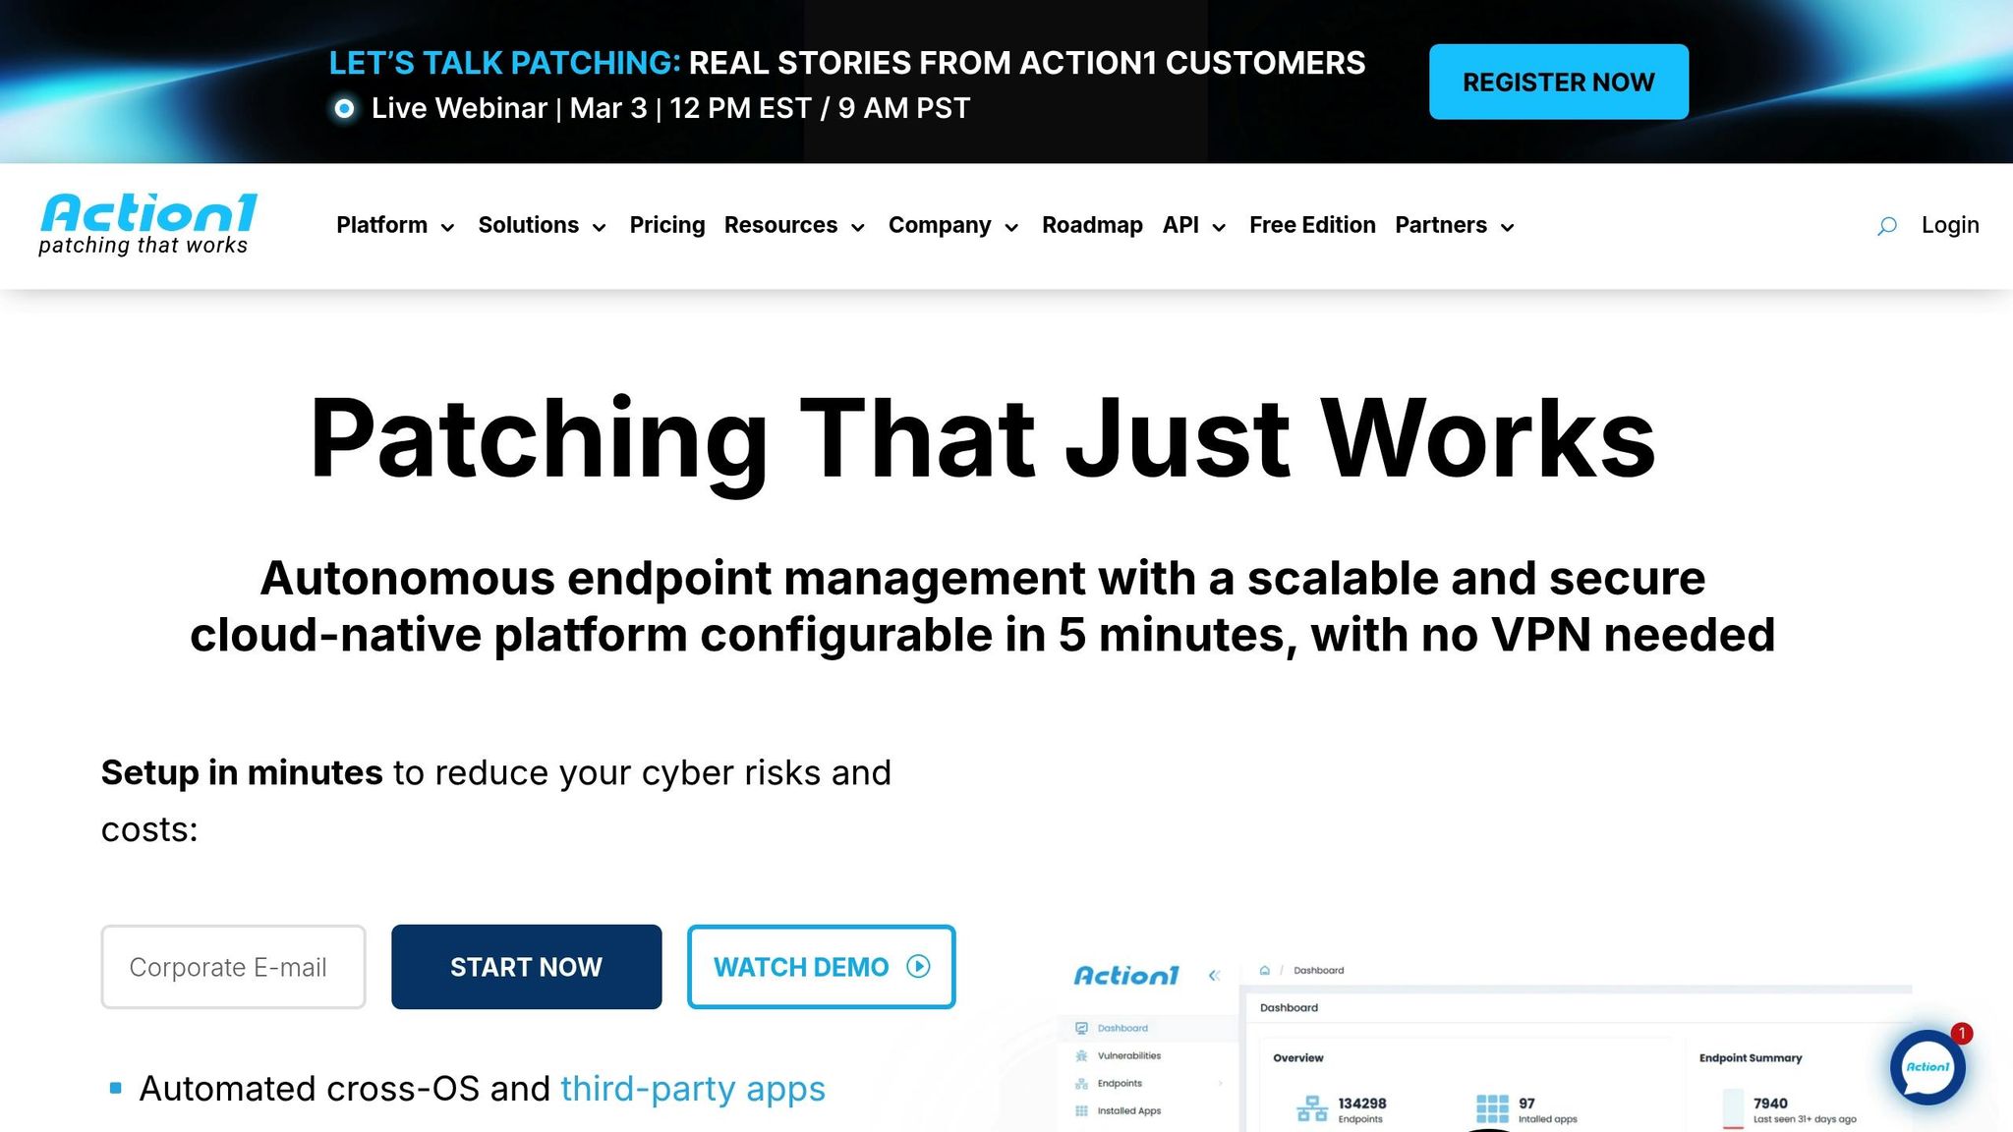Open the Pricing menu item
The height and width of the screenshot is (1132, 2013).
666,226
